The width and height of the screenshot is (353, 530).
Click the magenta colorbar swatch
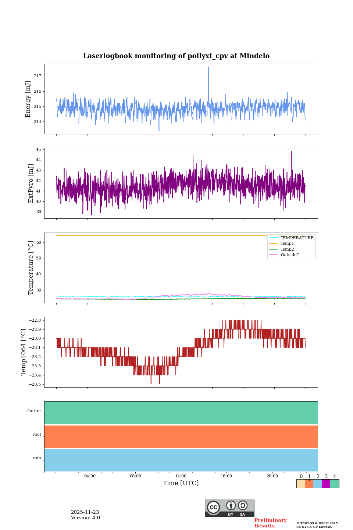[x=326, y=484]
